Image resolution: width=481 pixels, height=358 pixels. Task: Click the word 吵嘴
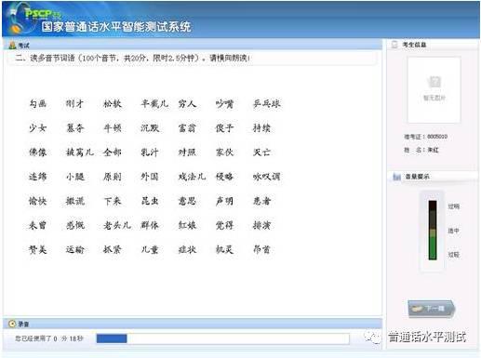pos(224,103)
